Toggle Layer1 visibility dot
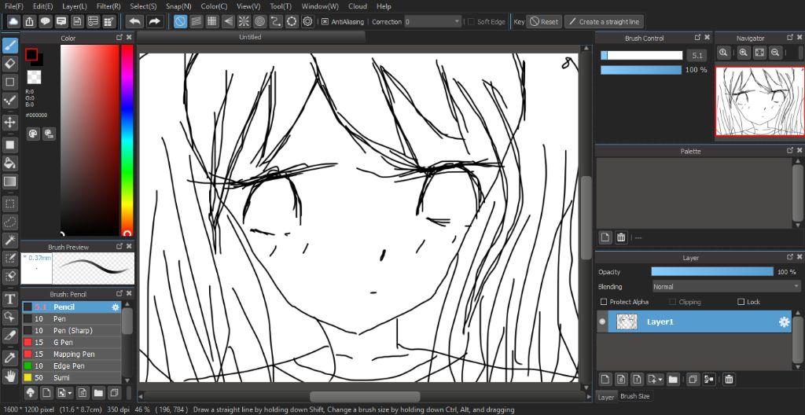The height and width of the screenshot is (415, 805). (x=602, y=322)
